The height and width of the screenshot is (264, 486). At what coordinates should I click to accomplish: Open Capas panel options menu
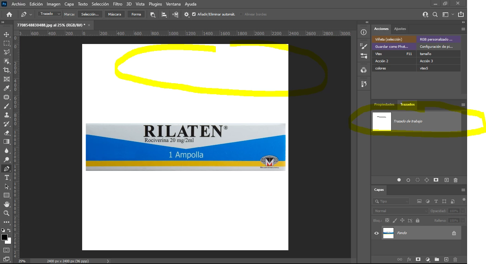463,190
